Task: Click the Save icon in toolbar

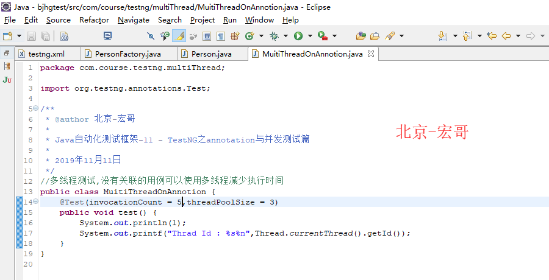Action: (x=32, y=36)
